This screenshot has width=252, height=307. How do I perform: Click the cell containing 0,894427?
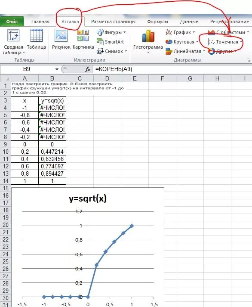[52, 174]
